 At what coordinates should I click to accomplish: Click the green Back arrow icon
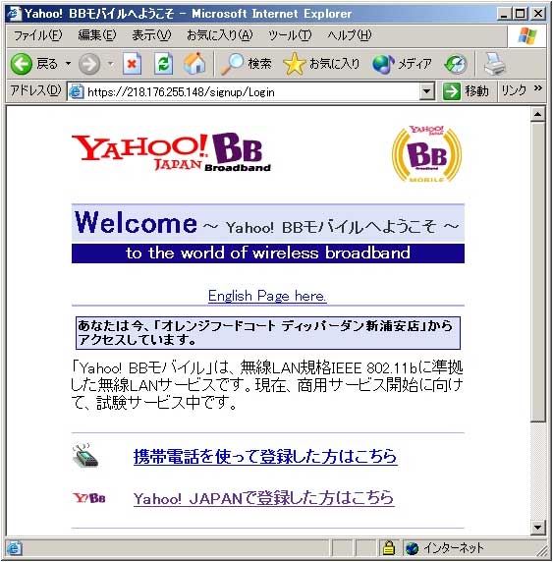pos(22,64)
